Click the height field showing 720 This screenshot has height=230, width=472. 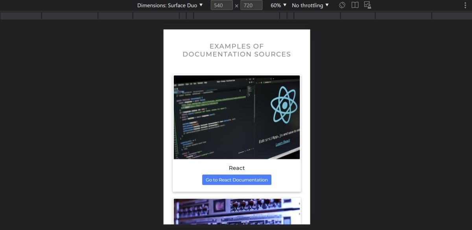(x=251, y=5)
